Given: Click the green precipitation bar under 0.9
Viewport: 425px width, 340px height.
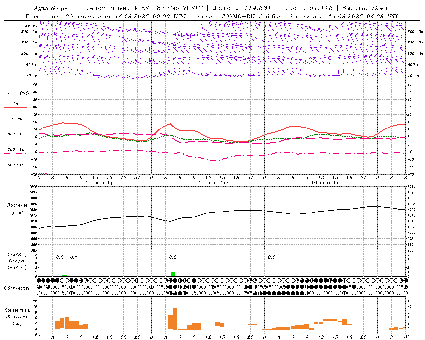Looking at the screenshot, I should pyautogui.click(x=173, y=274).
